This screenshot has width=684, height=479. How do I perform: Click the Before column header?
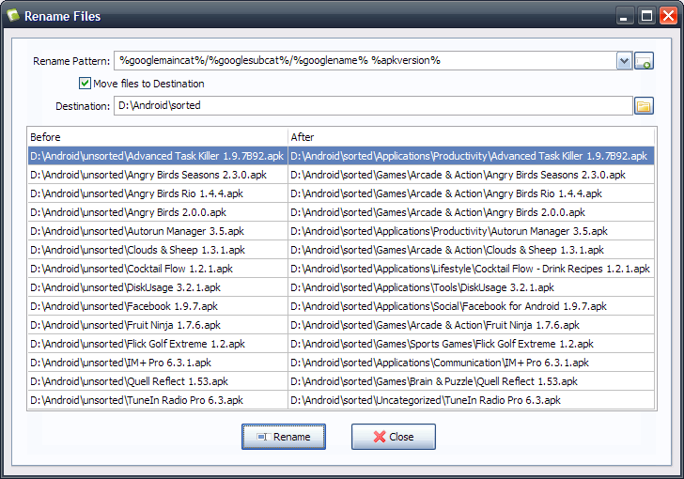click(158, 137)
